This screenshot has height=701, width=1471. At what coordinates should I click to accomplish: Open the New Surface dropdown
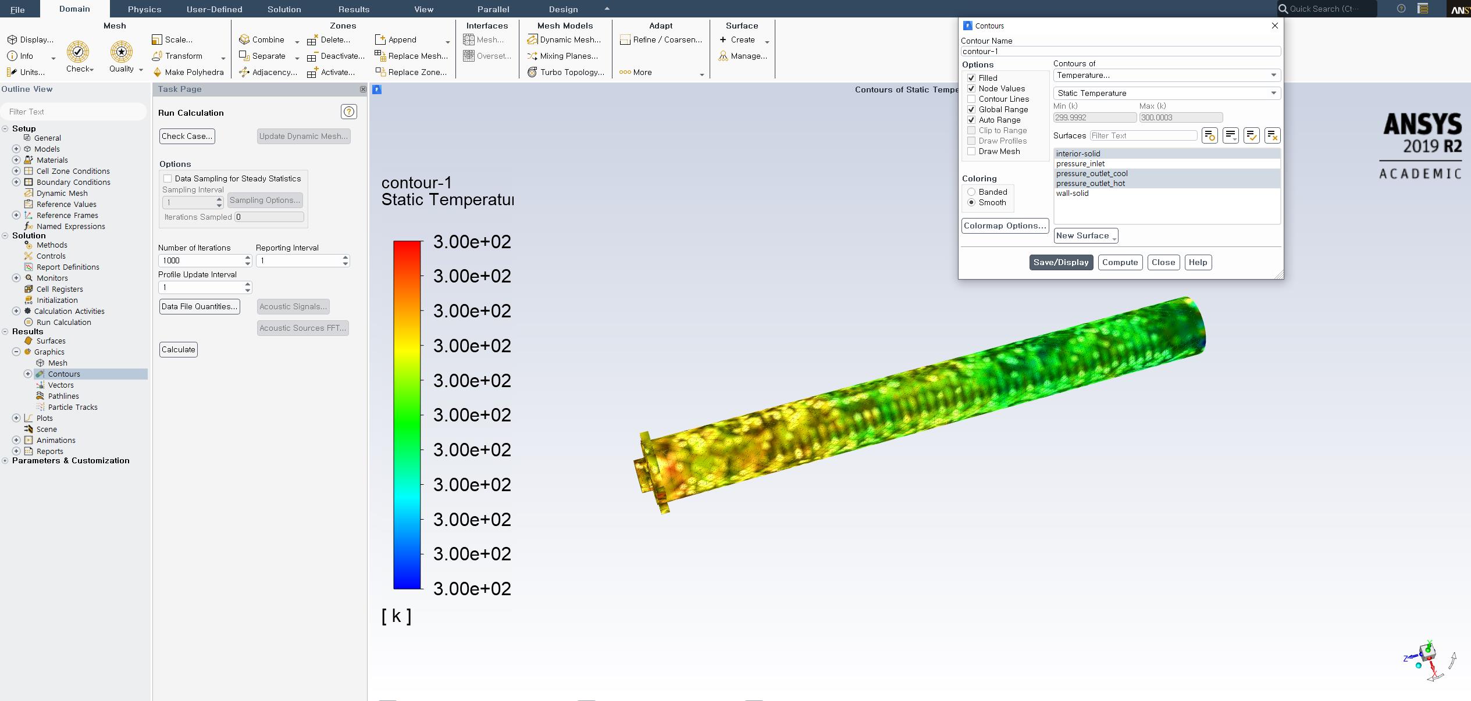[1085, 235]
